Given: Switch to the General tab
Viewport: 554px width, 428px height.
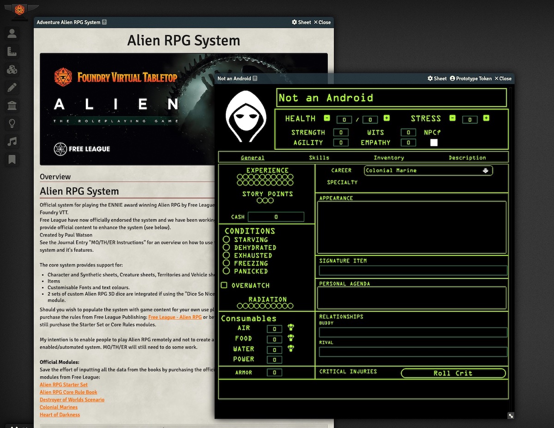Looking at the screenshot, I should 253,158.
